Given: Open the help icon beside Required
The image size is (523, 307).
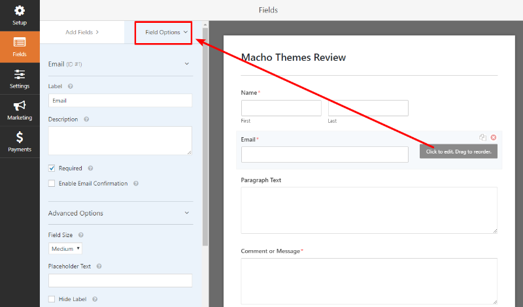Looking at the screenshot, I should [90, 169].
